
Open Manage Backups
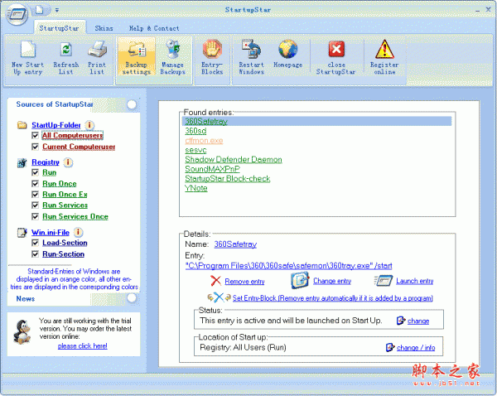click(x=172, y=50)
